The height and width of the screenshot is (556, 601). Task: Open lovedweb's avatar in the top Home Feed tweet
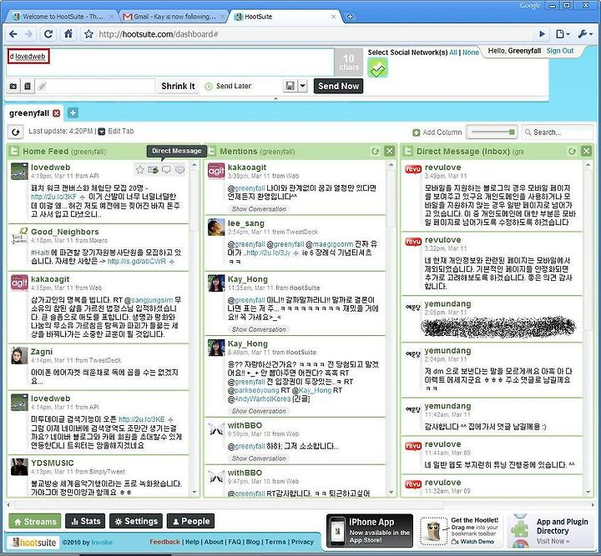click(19, 171)
